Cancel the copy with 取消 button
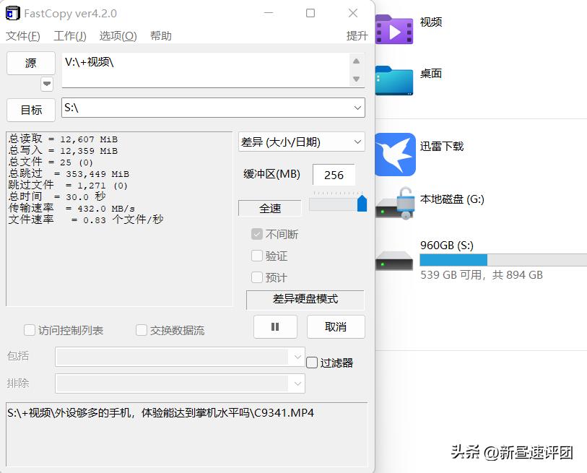This screenshot has width=587, height=473. 335,326
